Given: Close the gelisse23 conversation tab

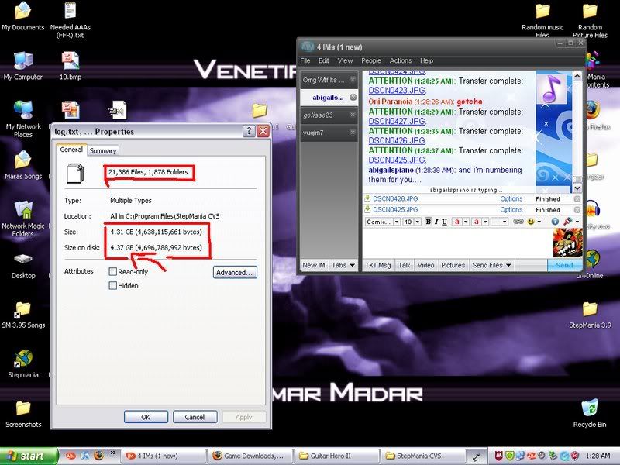Looking at the screenshot, I should click(353, 115).
